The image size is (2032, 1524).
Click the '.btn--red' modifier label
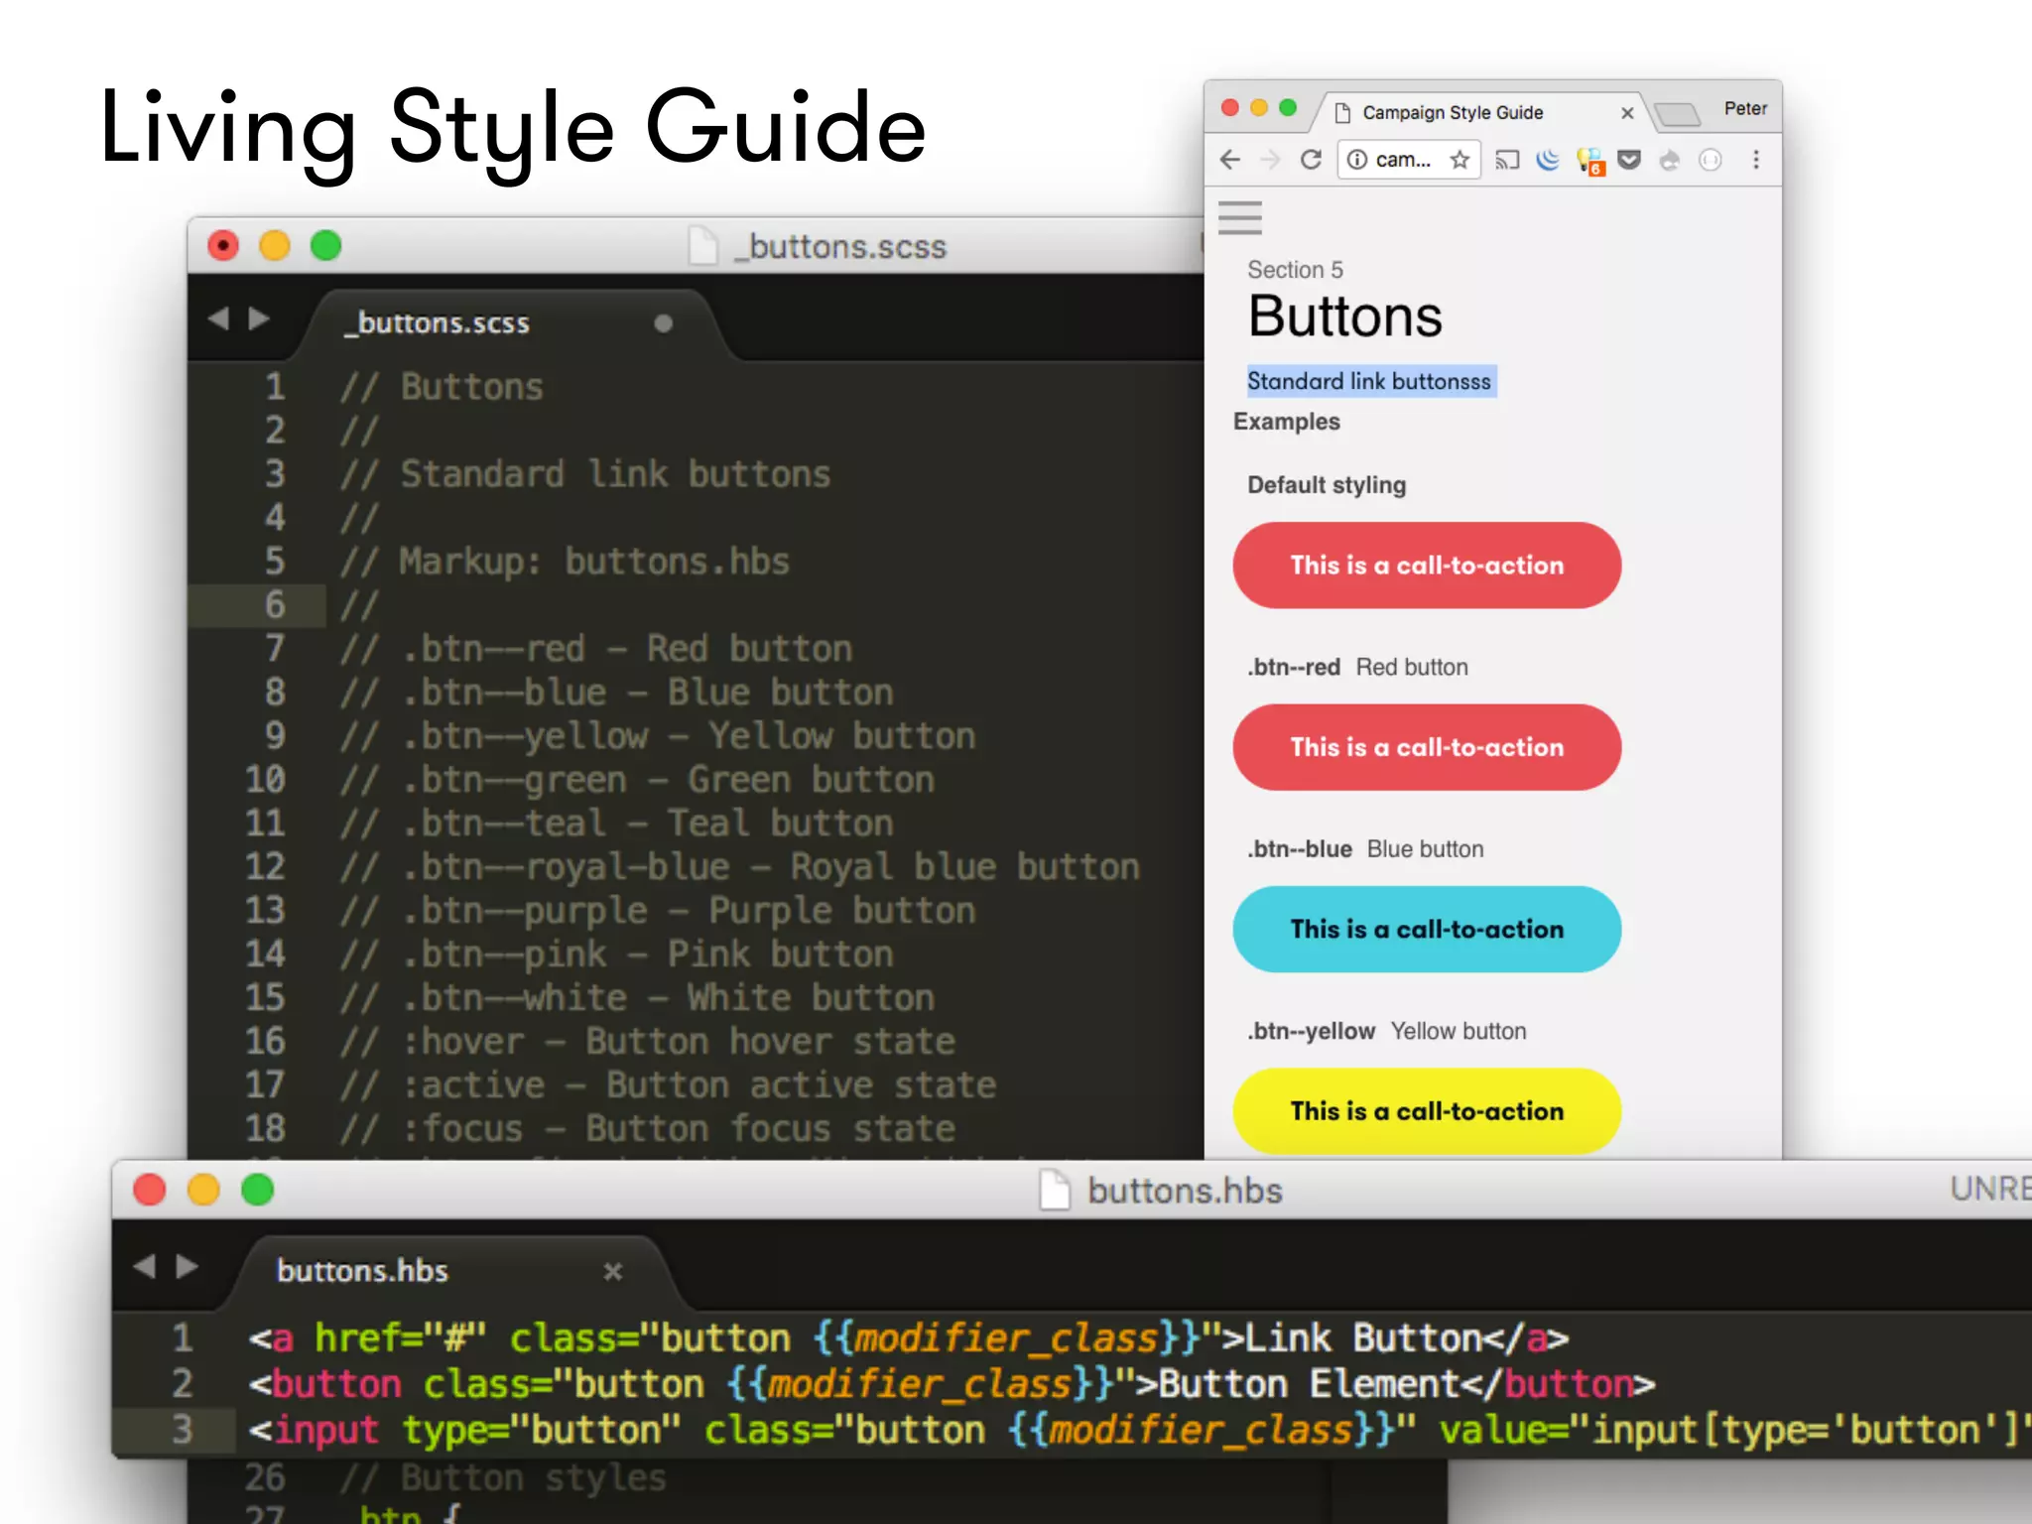1294,667
